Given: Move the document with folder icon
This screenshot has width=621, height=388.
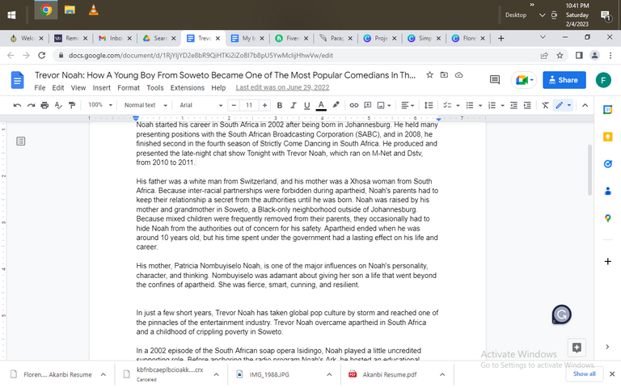Looking at the screenshot, I should point(444,75).
